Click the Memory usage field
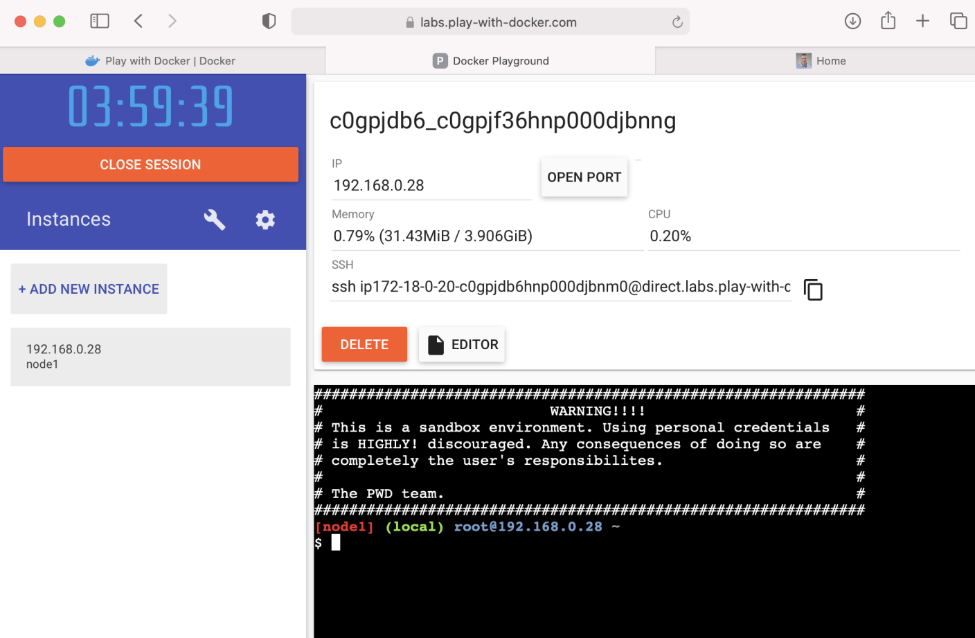 pyautogui.click(x=487, y=236)
